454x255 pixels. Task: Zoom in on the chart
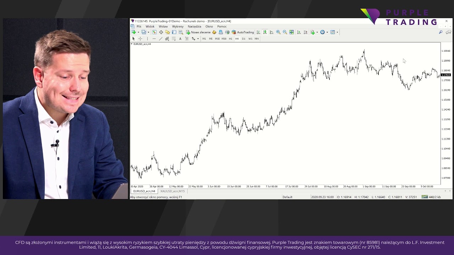(x=278, y=32)
